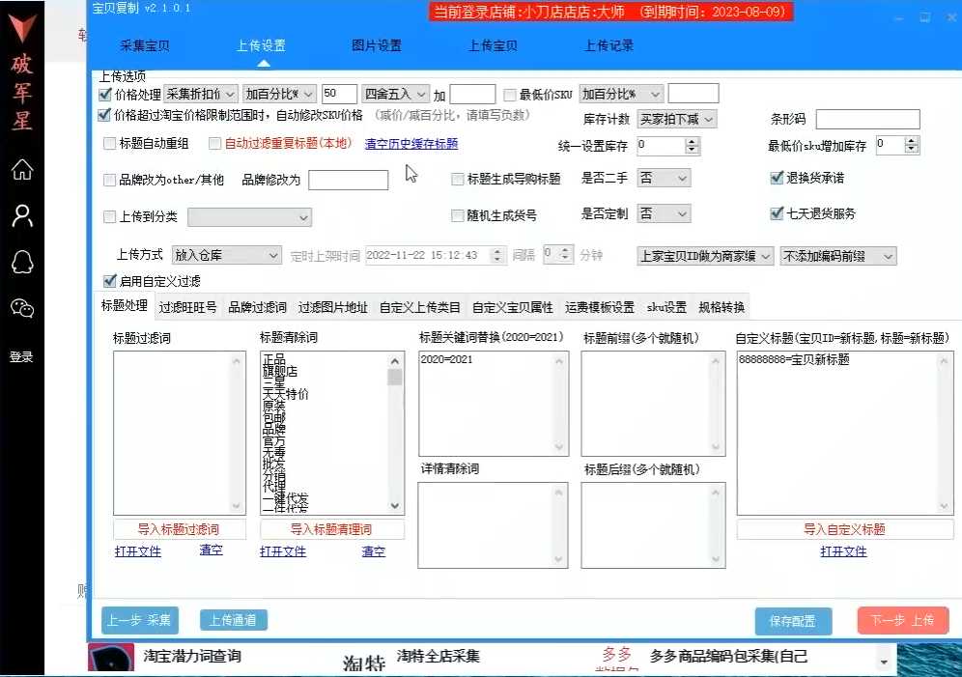This screenshot has width=962, height=677.
Task: Click the 清空历史缓存标题 link
Action: point(411,144)
